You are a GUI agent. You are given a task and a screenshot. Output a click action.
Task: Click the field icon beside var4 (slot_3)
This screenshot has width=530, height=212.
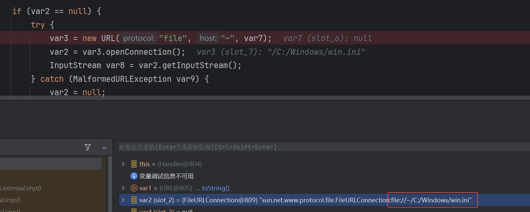[134, 210]
